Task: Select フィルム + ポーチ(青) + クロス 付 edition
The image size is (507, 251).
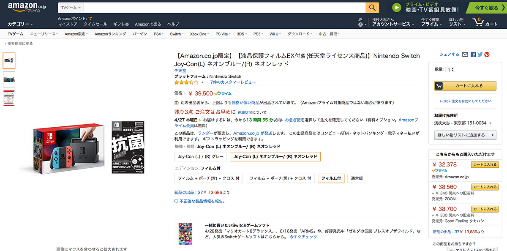Action: coord(209,178)
